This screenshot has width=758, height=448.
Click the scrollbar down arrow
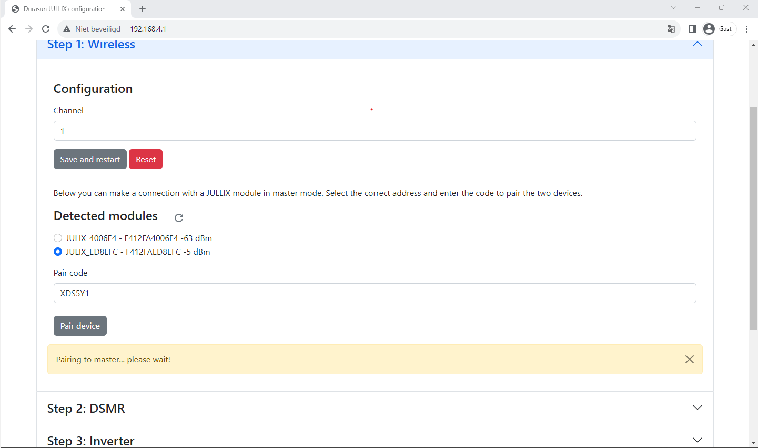[x=753, y=443]
